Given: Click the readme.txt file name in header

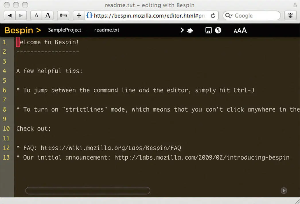Looking at the screenshot, I should [107, 30].
